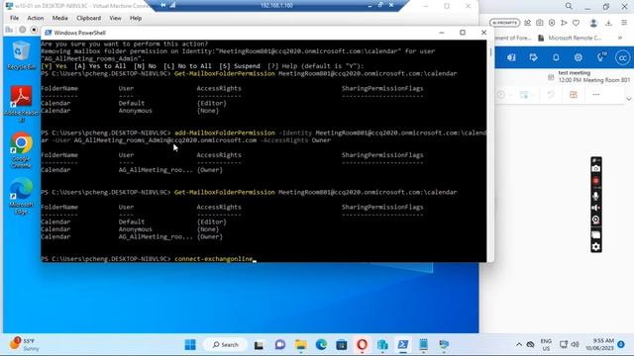Image resolution: width=634 pixels, height=356 pixels.
Task: Open Outlook tips lightbulb icon
Action: 601,57
